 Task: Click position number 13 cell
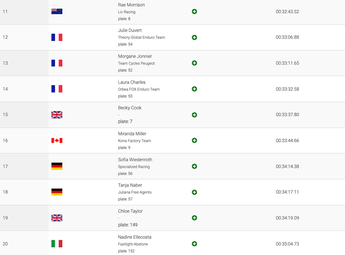[x=24, y=63]
